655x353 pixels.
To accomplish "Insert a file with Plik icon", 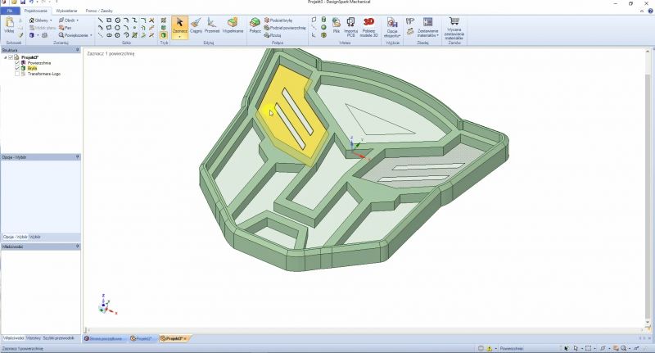I will click(337, 25).
